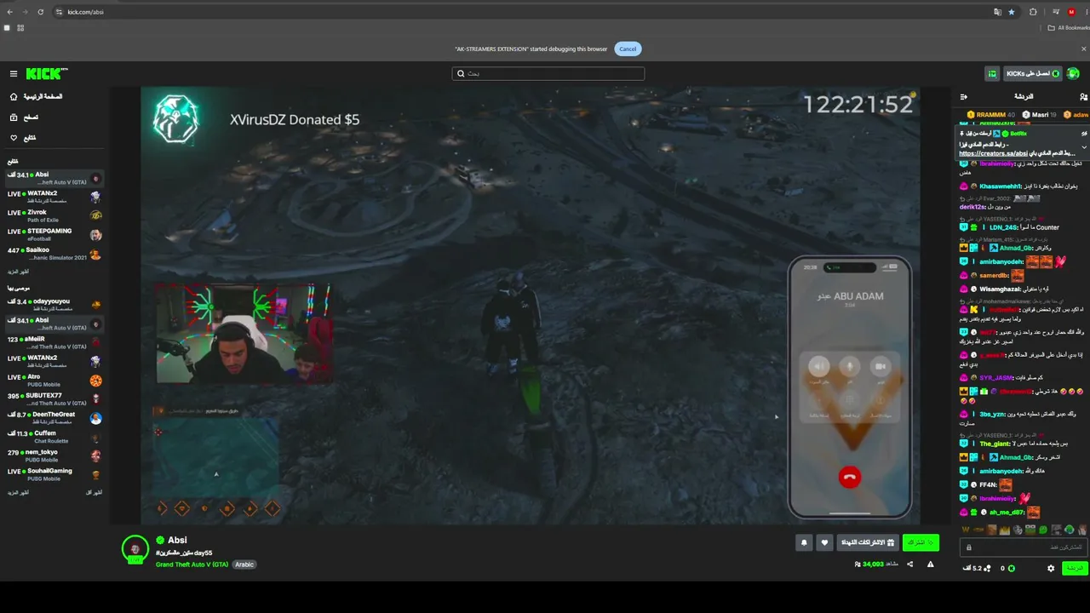Open the hamburger sidebar menu
The height and width of the screenshot is (613, 1090).
[14, 74]
